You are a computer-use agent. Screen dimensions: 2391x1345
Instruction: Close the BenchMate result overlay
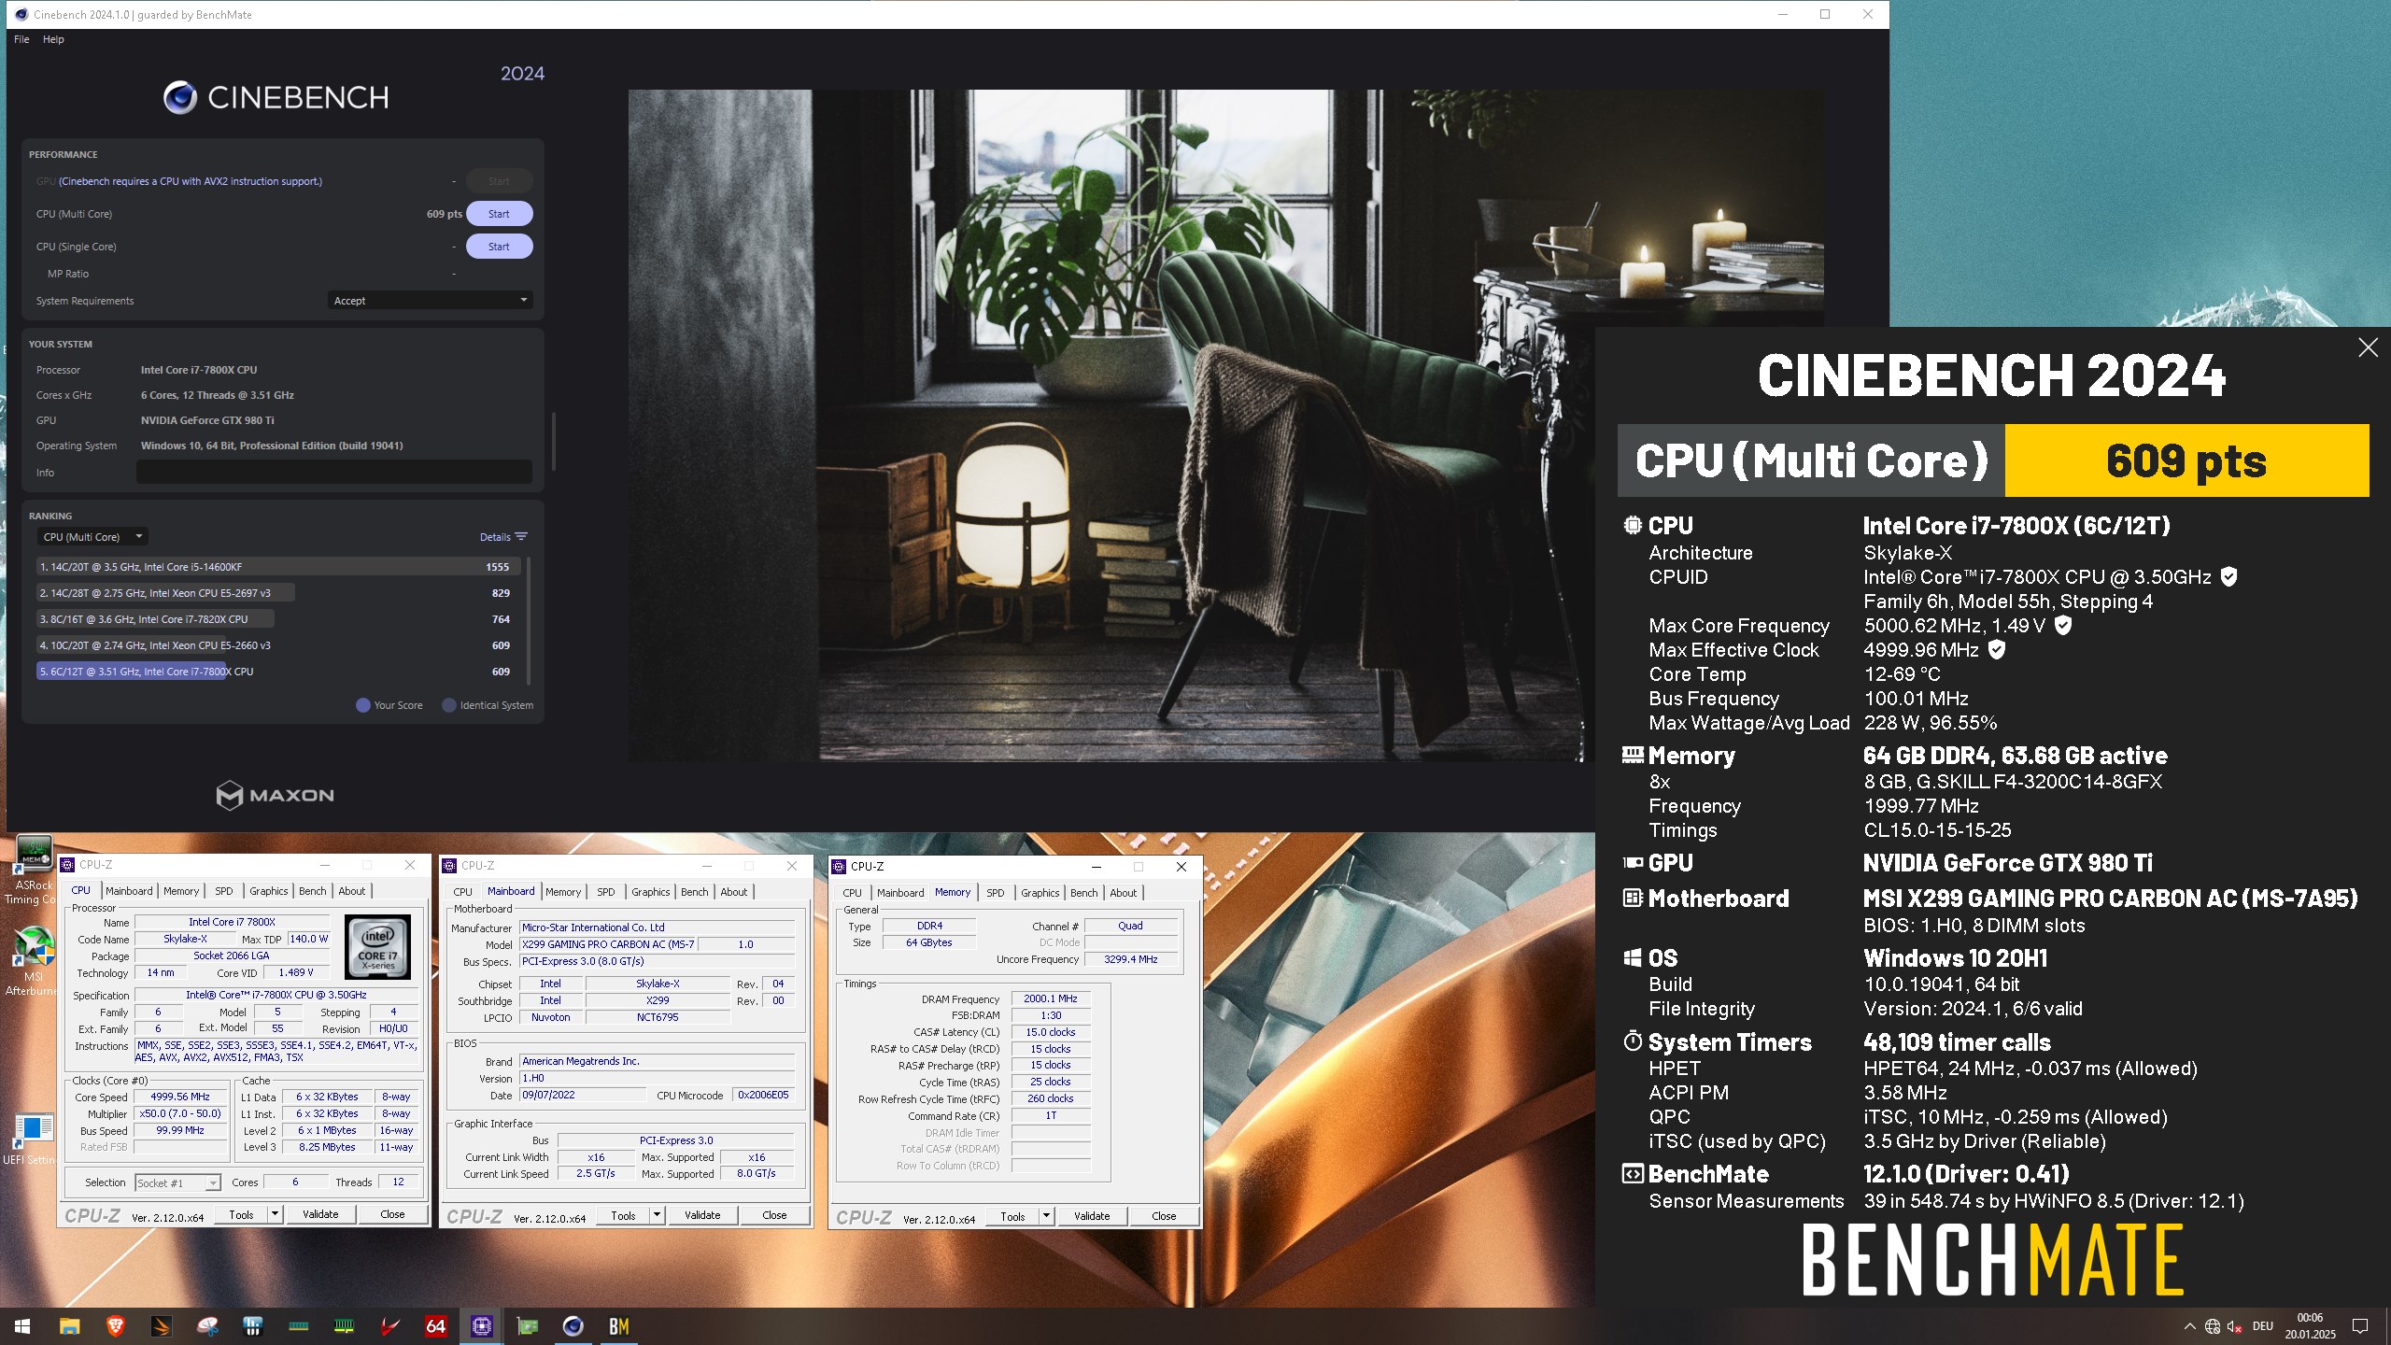2368,347
